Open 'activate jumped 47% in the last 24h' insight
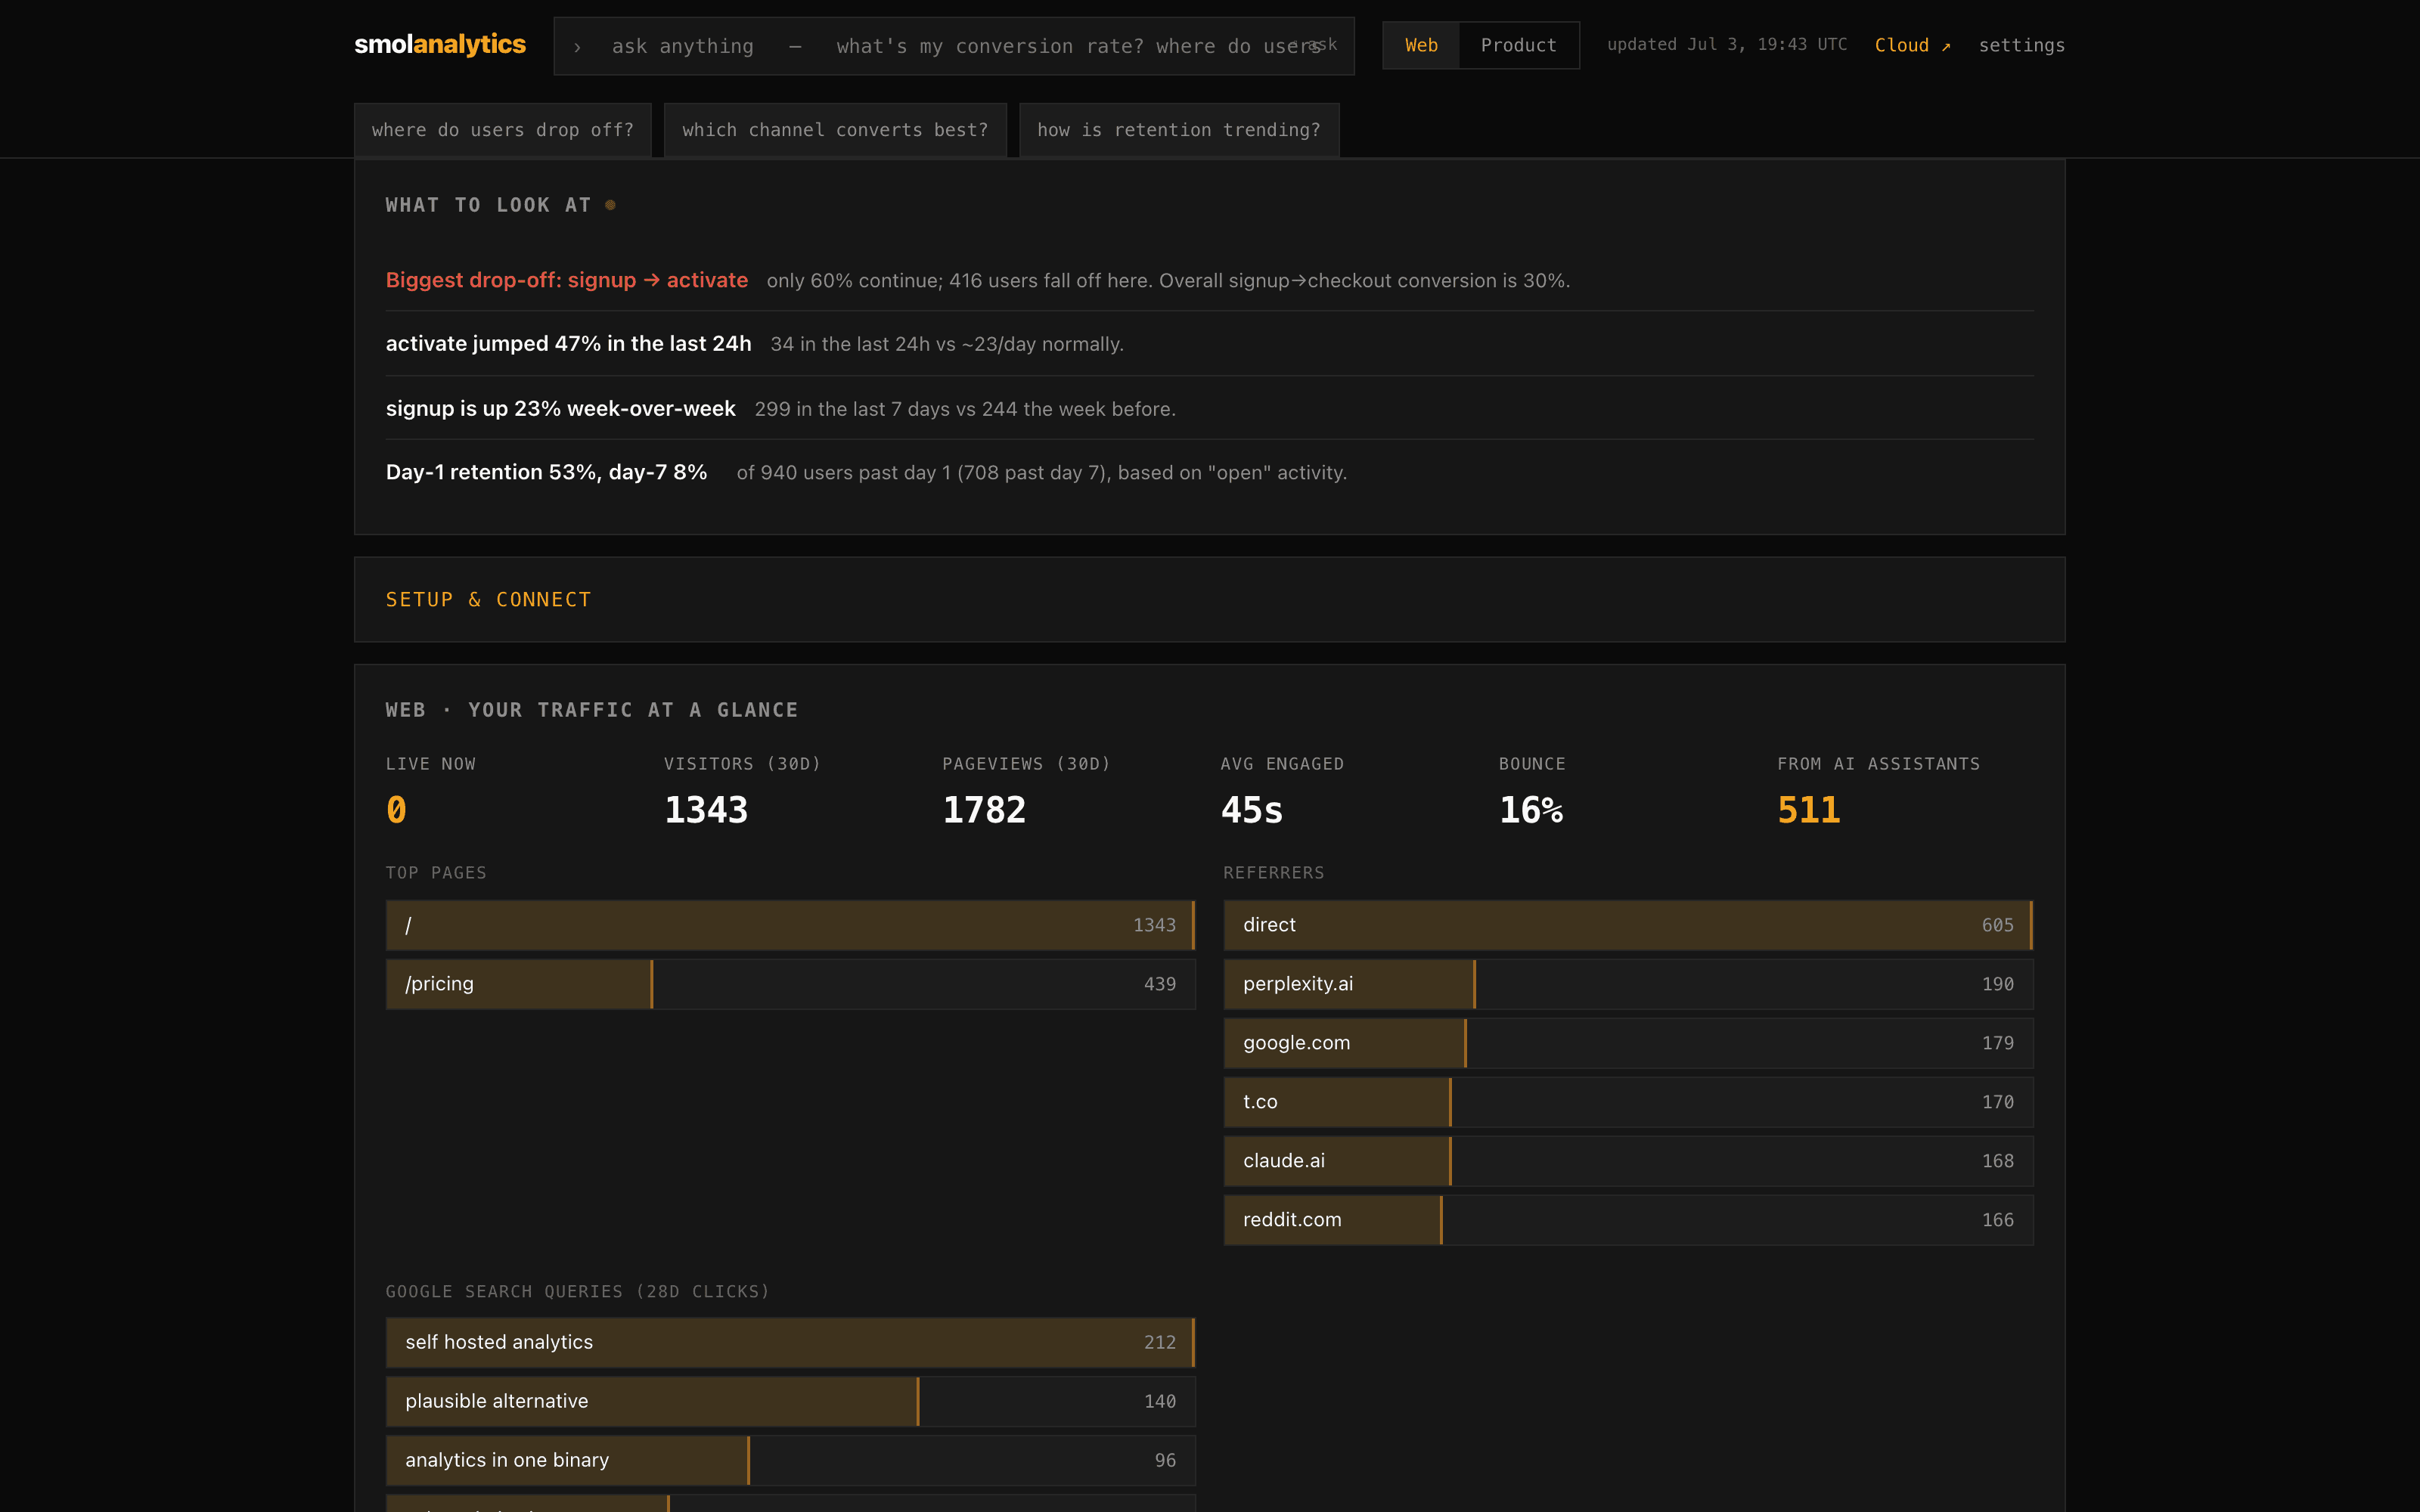This screenshot has height=1512, width=2420. pyautogui.click(x=1209, y=343)
